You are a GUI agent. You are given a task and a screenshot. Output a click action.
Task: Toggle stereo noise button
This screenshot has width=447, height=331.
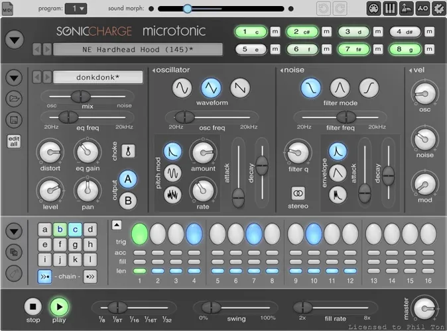pos(298,193)
